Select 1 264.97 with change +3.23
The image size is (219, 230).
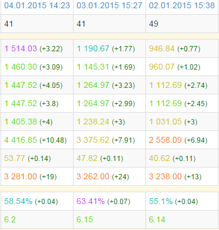106,86
